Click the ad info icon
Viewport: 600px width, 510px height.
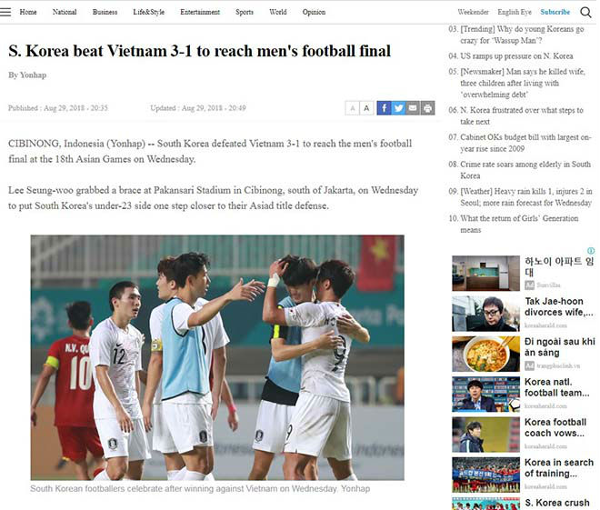point(591,251)
